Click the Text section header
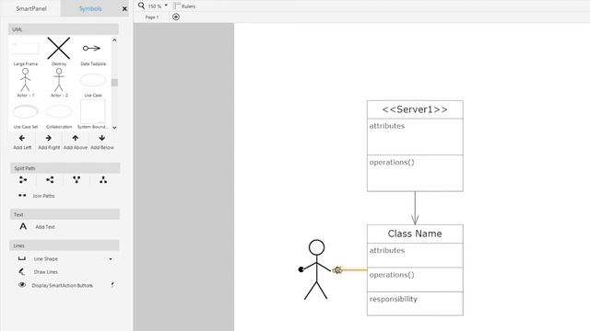Viewport: 590px width, 331px height. click(x=65, y=214)
